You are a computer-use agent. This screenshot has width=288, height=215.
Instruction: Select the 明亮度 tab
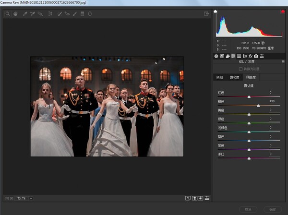[251, 77]
